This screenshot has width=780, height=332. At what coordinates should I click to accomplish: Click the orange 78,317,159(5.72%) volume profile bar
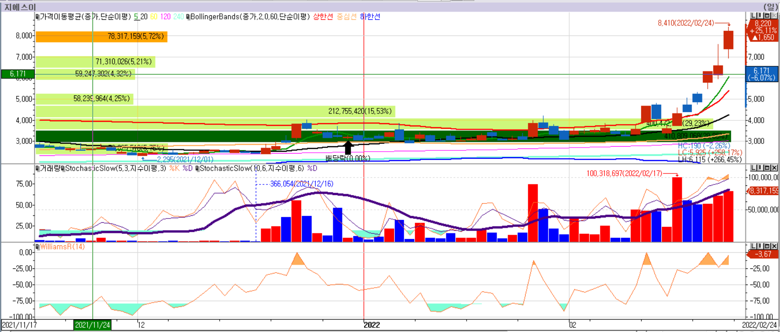102,36
